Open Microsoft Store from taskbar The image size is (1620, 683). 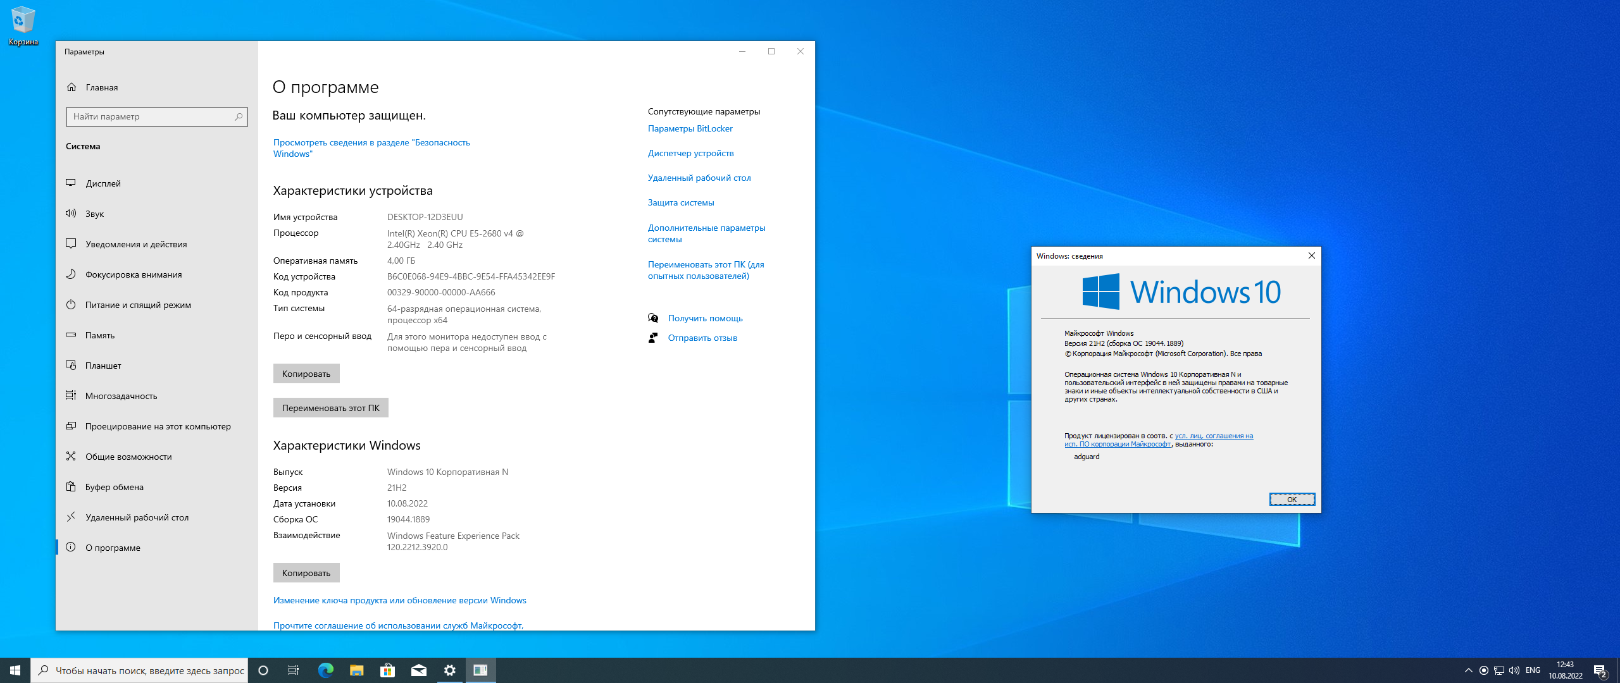click(387, 670)
